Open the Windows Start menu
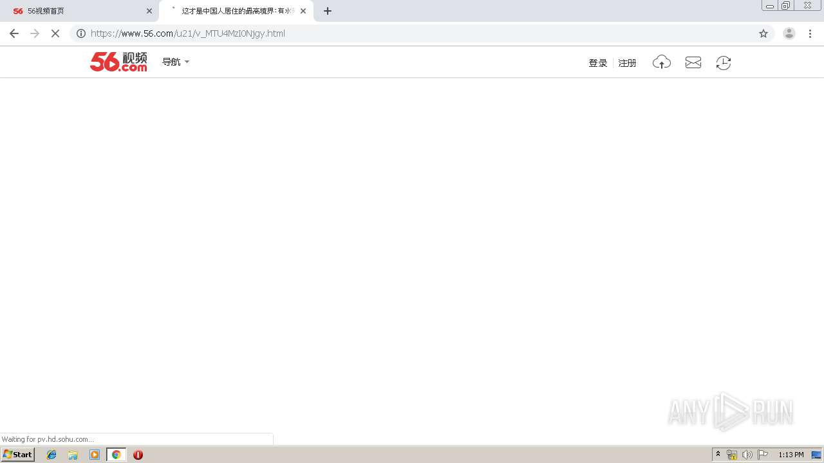The height and width of the screenshot is (463, 824). pos(18,455)
